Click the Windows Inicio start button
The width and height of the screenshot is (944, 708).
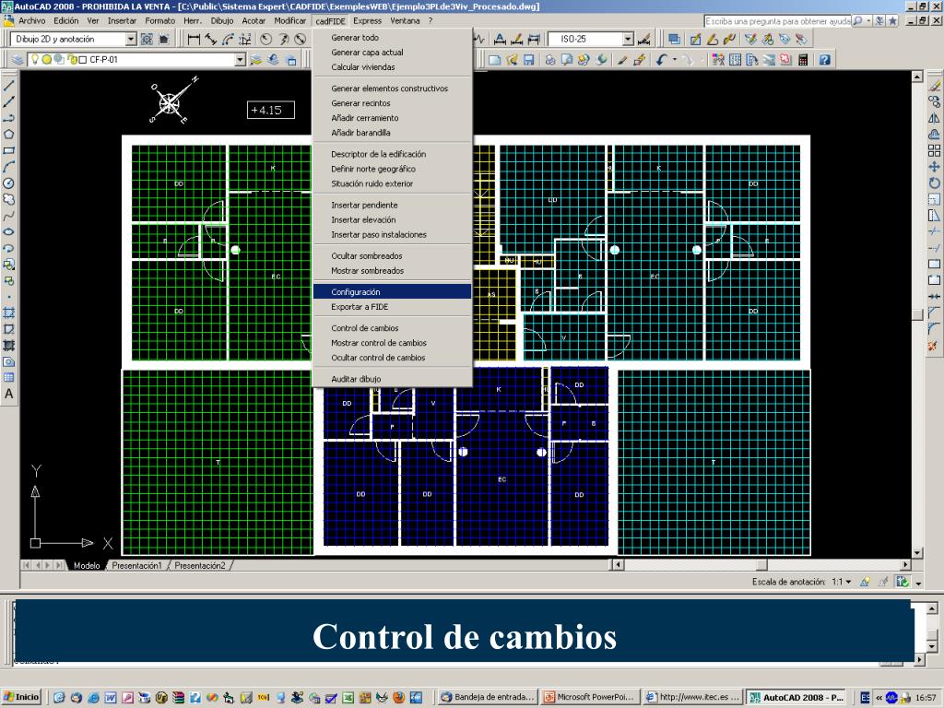[22, 697]
